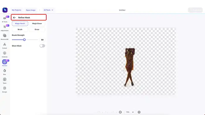Screen dimensions: 205x115
Task: Zoom out with the minus icon
Action: point(120,112)
